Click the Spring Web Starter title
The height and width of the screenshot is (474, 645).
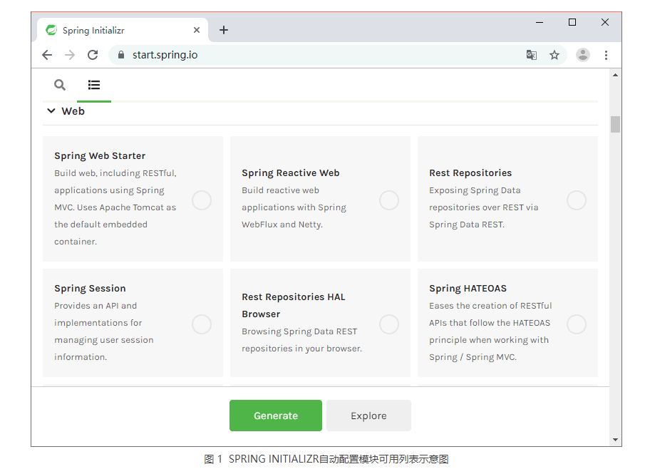click(100, 156)
